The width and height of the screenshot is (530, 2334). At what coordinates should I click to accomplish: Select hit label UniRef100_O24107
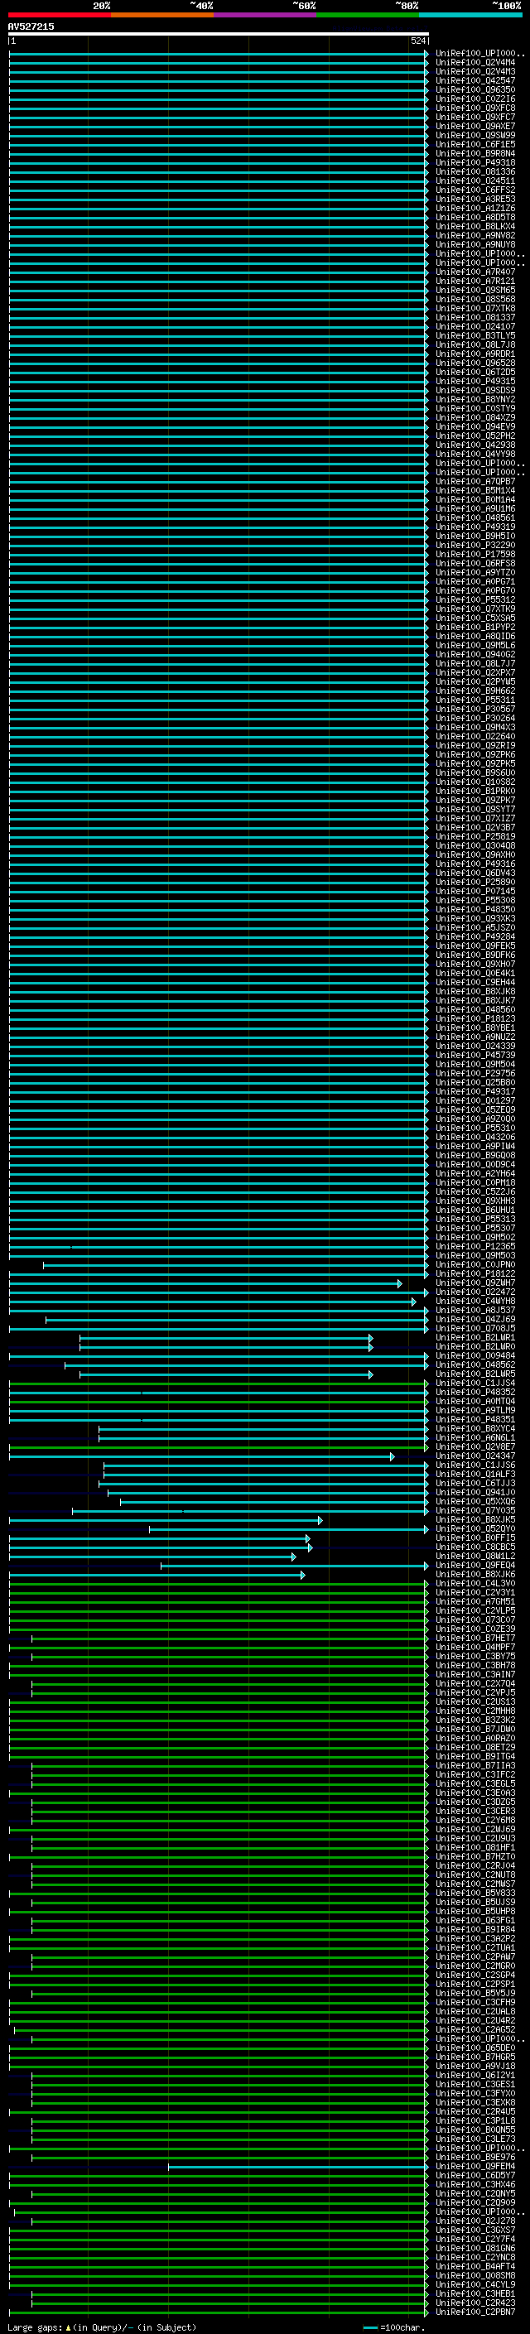tap(475, 326)
